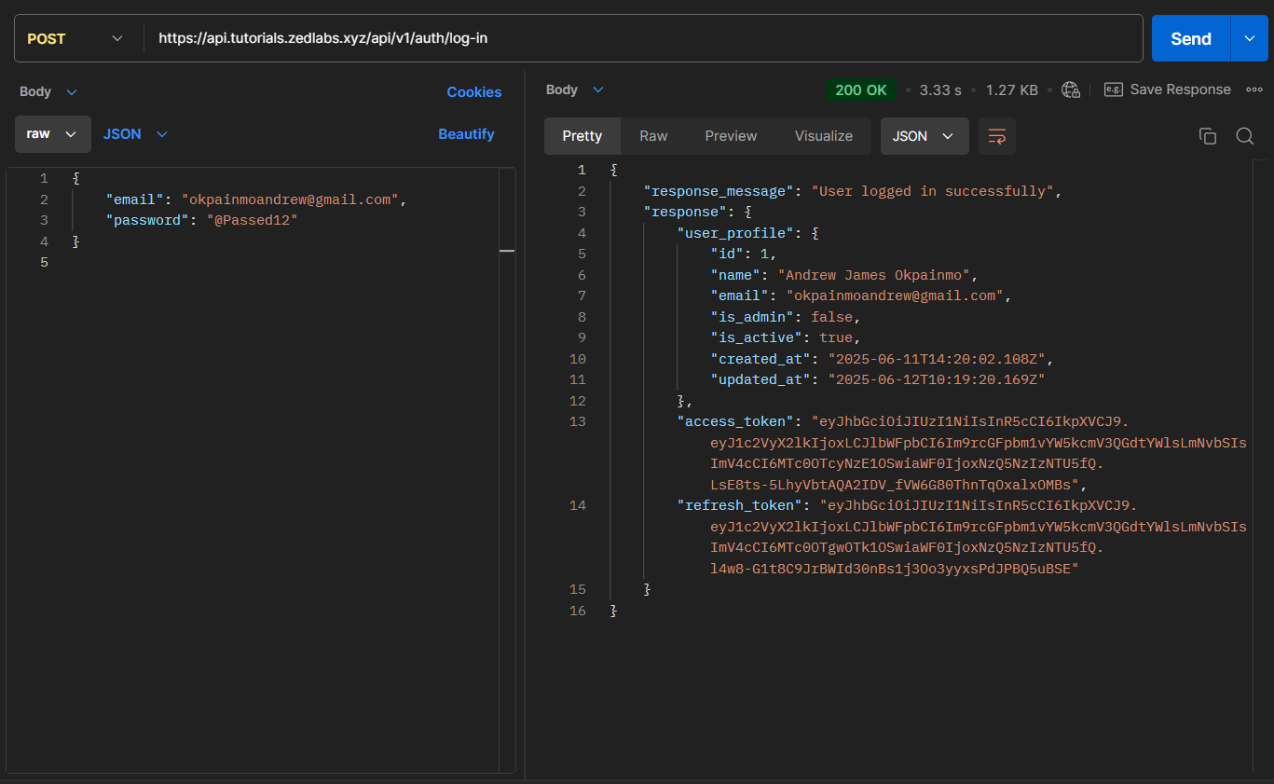Viewport: 1274px width, 784px height.
Task: Toggle the wrap lines icon
Action: pos(996,136)
